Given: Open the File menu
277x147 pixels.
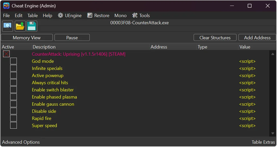Looking at the screenshot, I should tap(6, 16).
